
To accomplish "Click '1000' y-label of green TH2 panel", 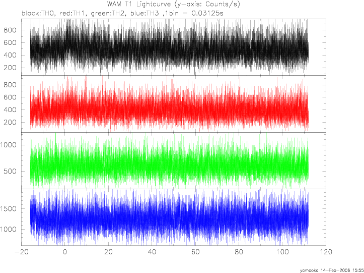I will pyautogui.click(x=9, y=145).
